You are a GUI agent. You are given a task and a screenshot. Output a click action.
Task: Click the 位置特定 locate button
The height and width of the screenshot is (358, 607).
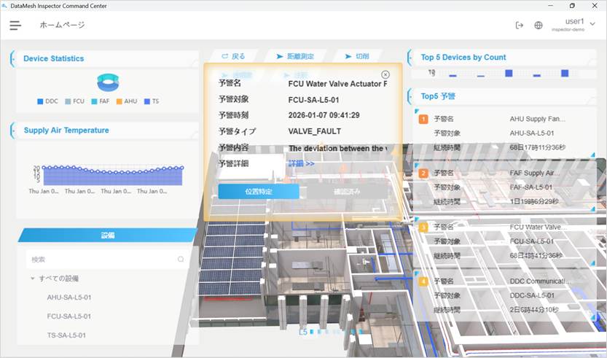258,191
